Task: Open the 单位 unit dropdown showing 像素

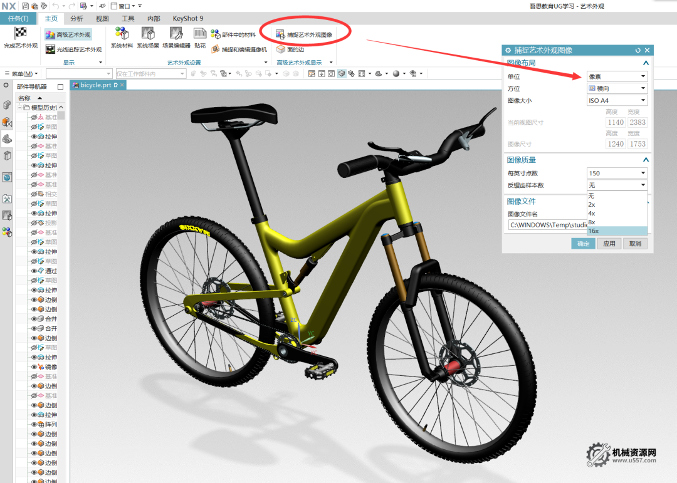Action: click(x=617, y=76)
